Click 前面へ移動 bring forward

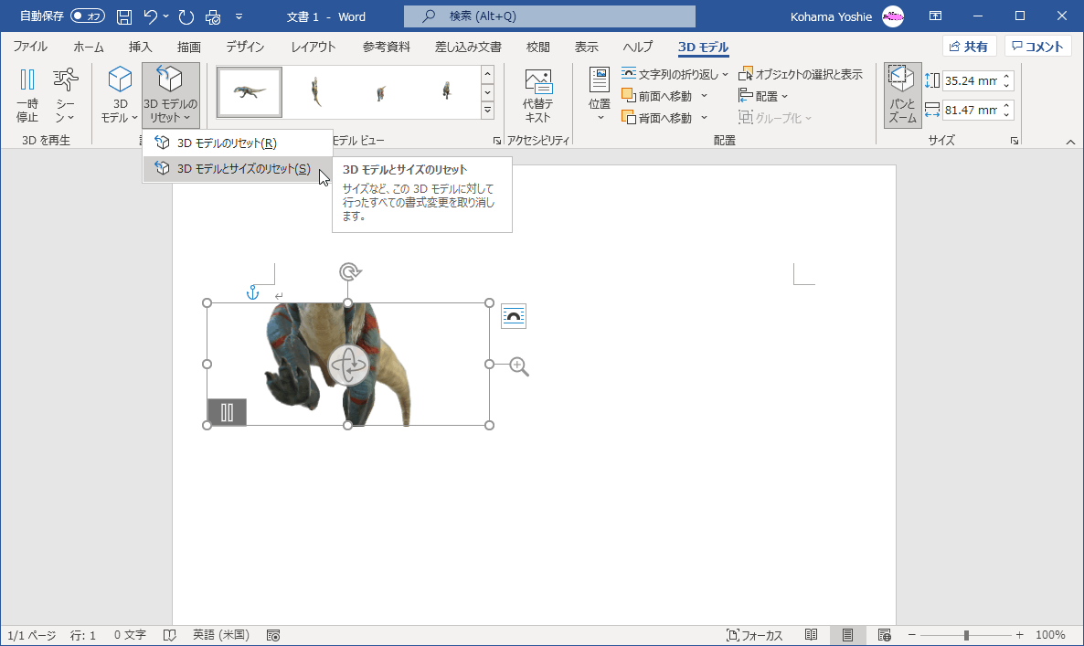click(657, 96)
